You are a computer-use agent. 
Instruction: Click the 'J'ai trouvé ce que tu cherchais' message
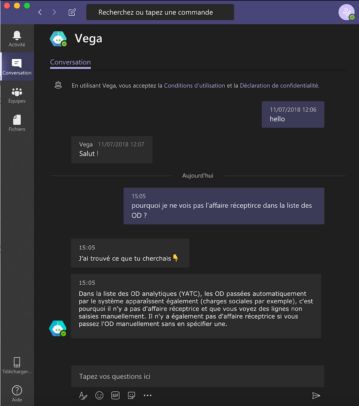130,253
